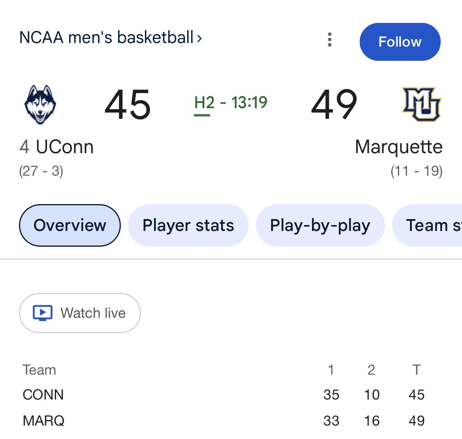462x439 pixels.
Task: Open the NCAA men's basketball league link
Action: coord(106,38)
